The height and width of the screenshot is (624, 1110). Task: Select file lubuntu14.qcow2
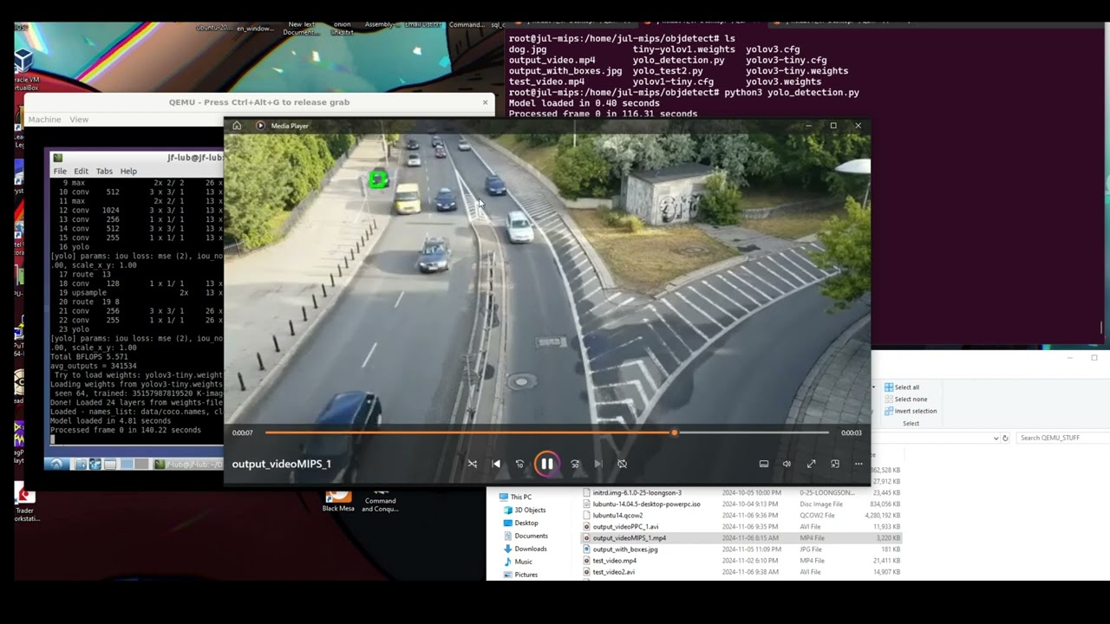(x=741, y=515)
